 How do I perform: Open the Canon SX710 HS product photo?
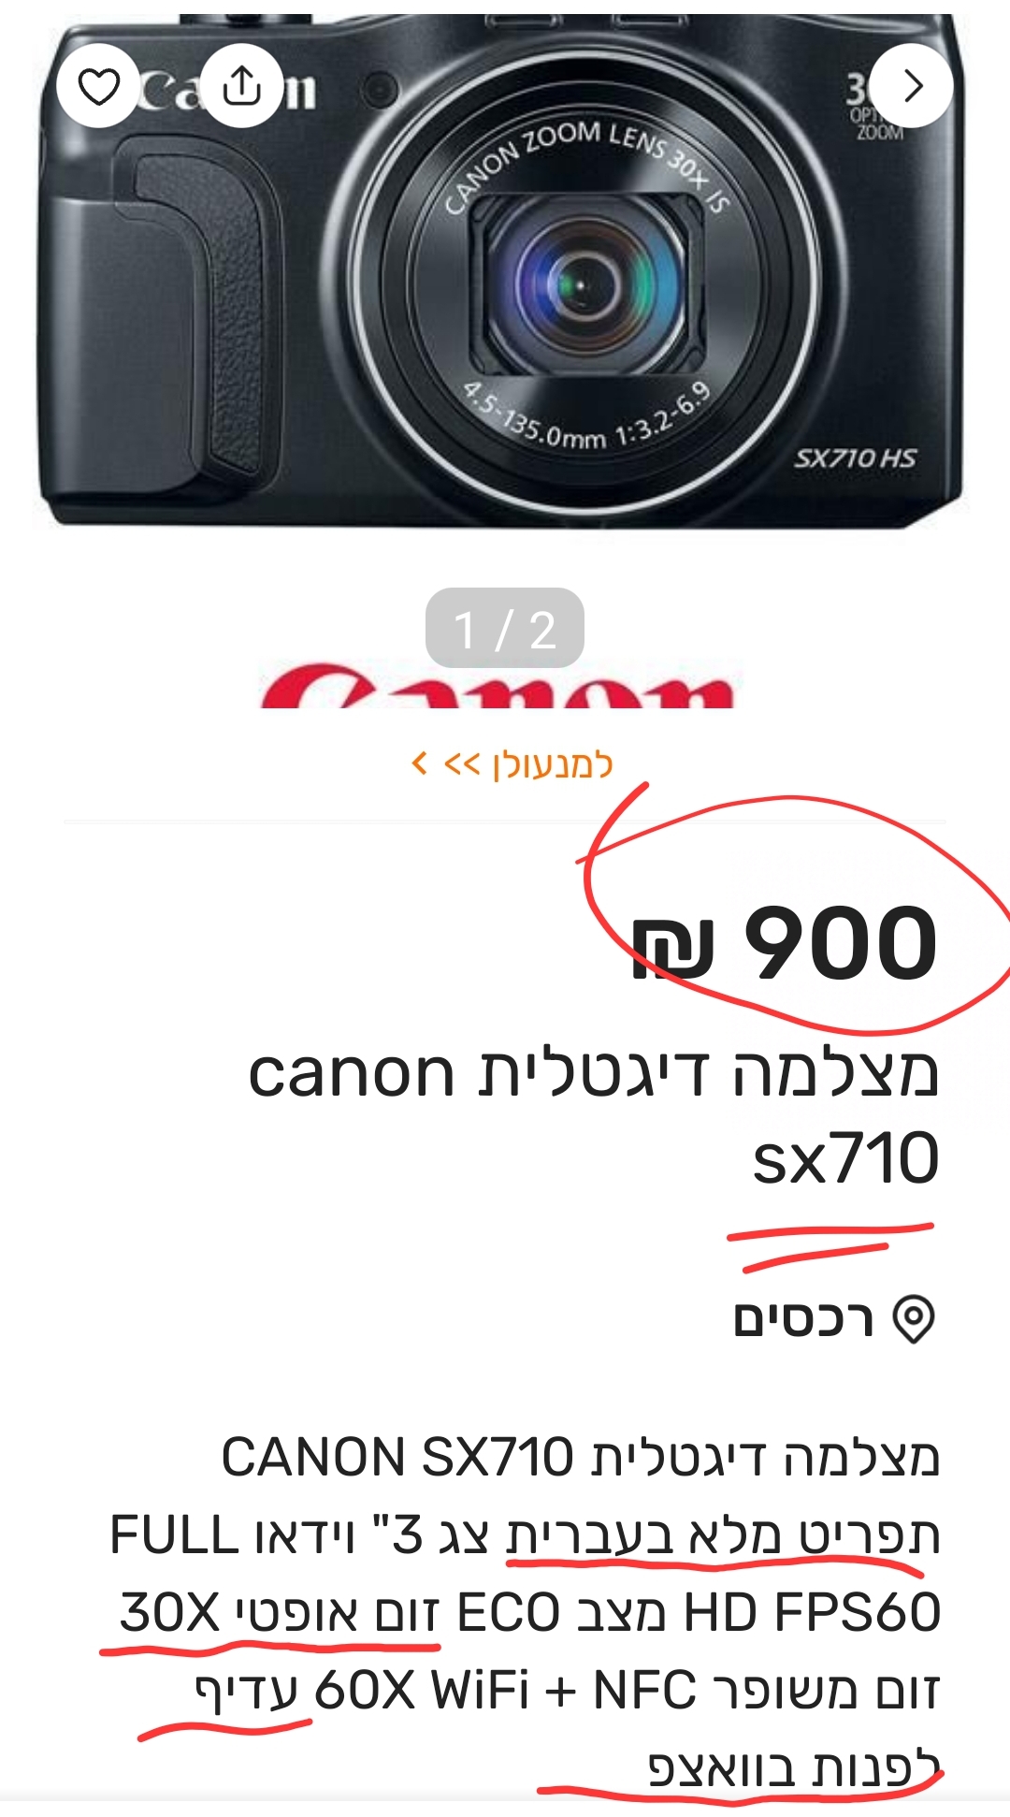coord(503,271)
